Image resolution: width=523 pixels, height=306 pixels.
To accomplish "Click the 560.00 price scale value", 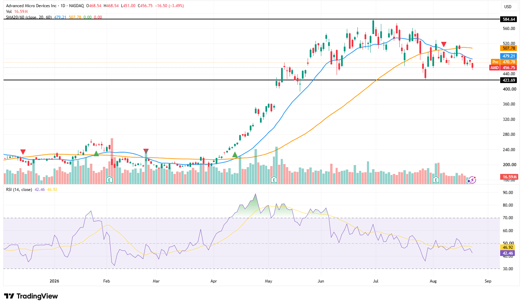I will click(509, 29).
